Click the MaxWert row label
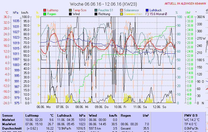Screen dimensions: 208x132 (8, 124)
